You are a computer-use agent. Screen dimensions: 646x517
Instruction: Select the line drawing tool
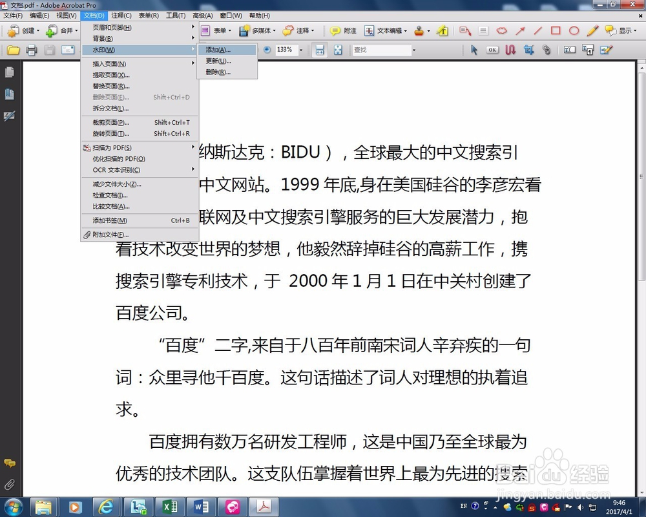(537, 30)
